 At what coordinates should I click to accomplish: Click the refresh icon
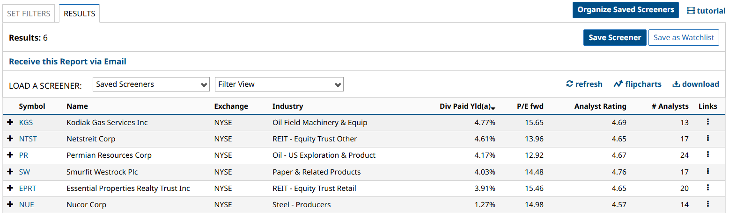coord(569,84)
